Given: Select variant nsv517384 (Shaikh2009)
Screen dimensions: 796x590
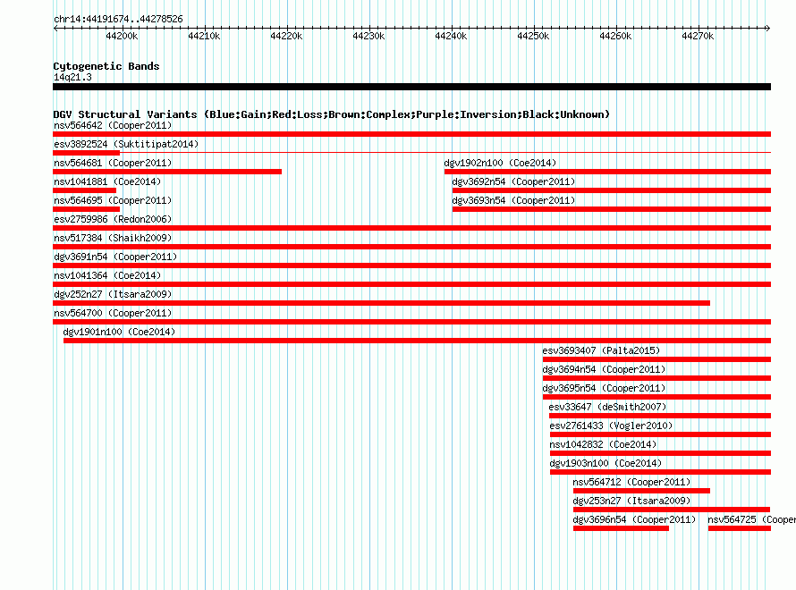Looking at the screenshot, I should click(x=113, y=238).
